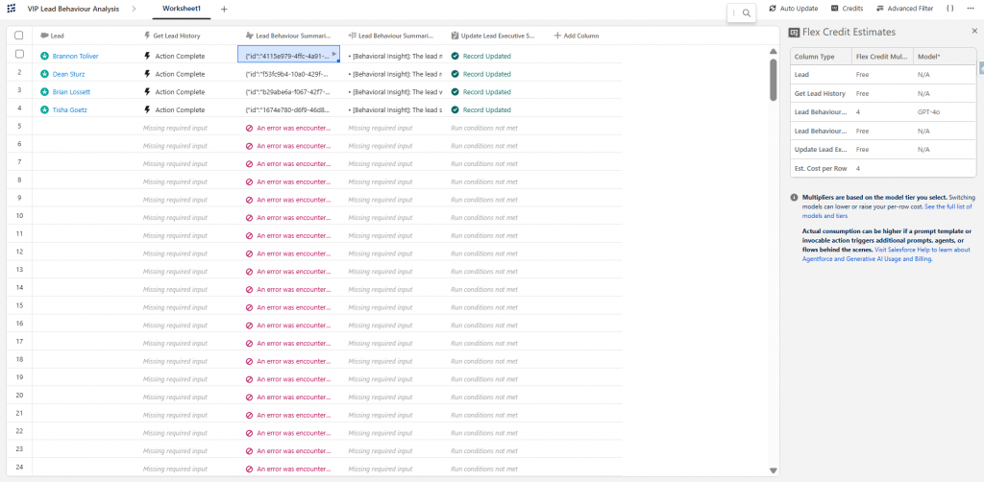This screenshot has height=482, width=984.
Task: Click Record Updated in Tisha Goetz's row
Action: point(487,109)
